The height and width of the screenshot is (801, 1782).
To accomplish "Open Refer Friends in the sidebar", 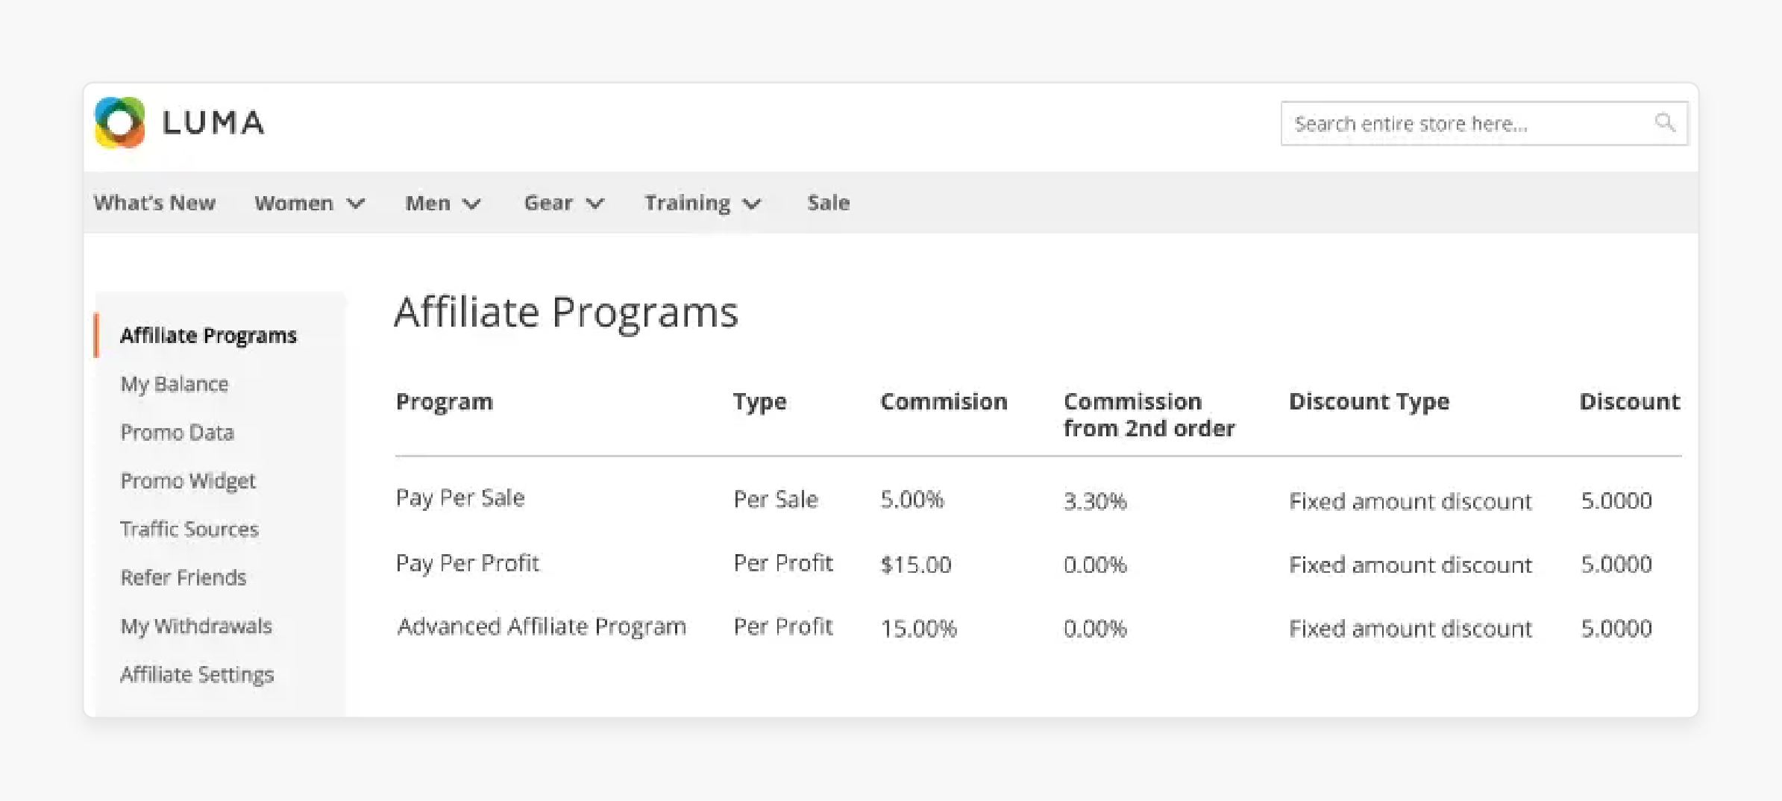I will (x=183, y=578).
